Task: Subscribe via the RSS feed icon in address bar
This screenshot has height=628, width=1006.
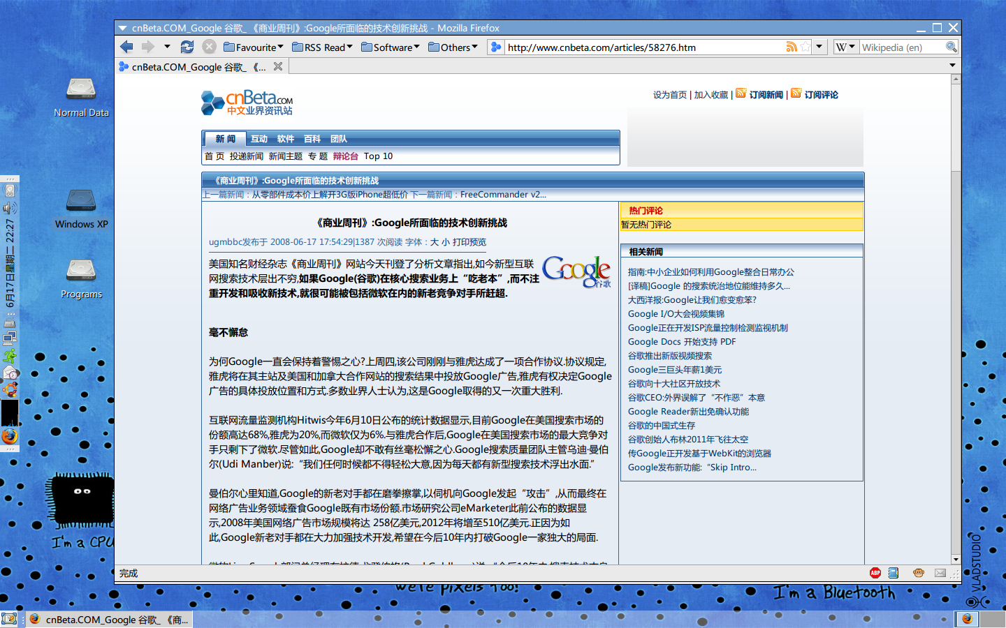Action: point(792,47)
